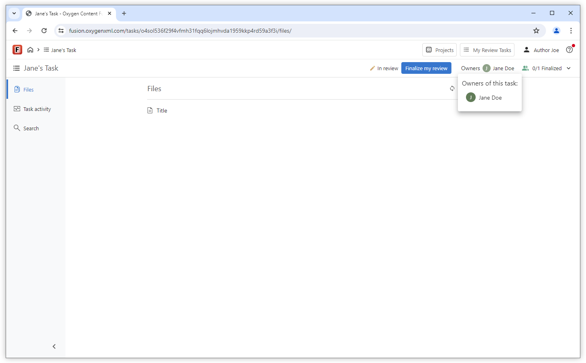
Task: Click Jane Doe avatar in owners popup
Action: click(x=471, y=97)
